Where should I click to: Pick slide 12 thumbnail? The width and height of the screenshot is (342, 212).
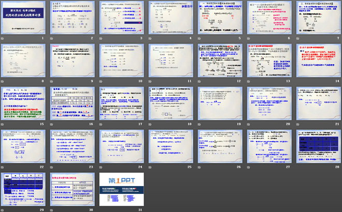tap(220, 61)
